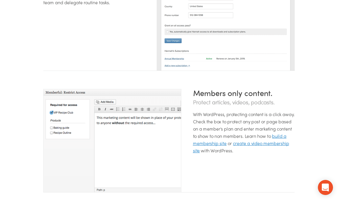Toggle italic formatting in the editor toolbar

[105, 109]
